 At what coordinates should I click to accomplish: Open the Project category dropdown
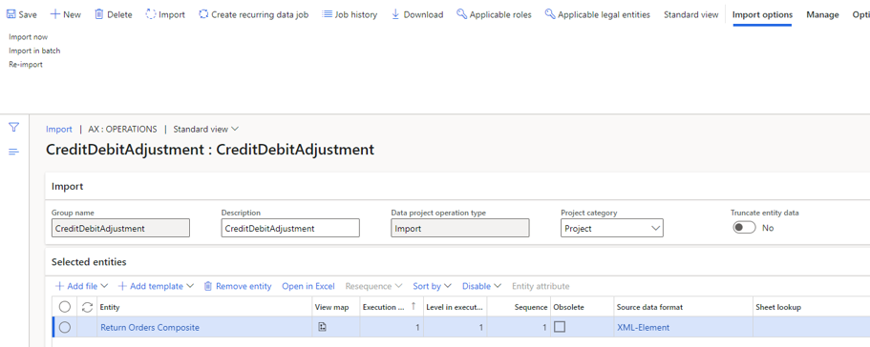tap(612, 228)
